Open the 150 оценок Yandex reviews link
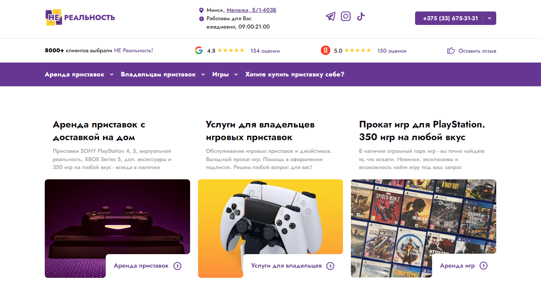 (x=392, y=51)
